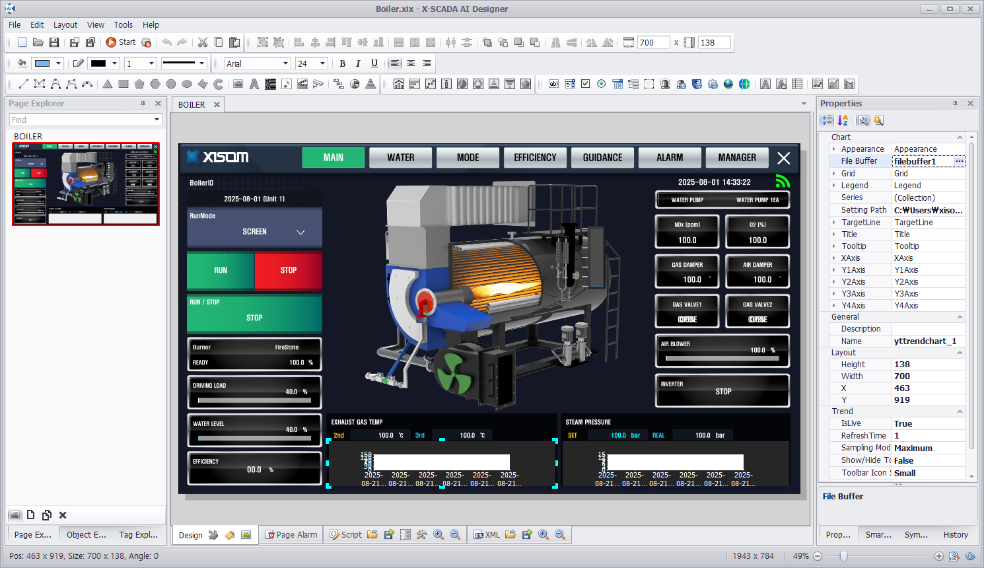Expand the Y1Axis property node
Image resolution: width=984 pixels, height=568 pixels.
pos(834,270)
